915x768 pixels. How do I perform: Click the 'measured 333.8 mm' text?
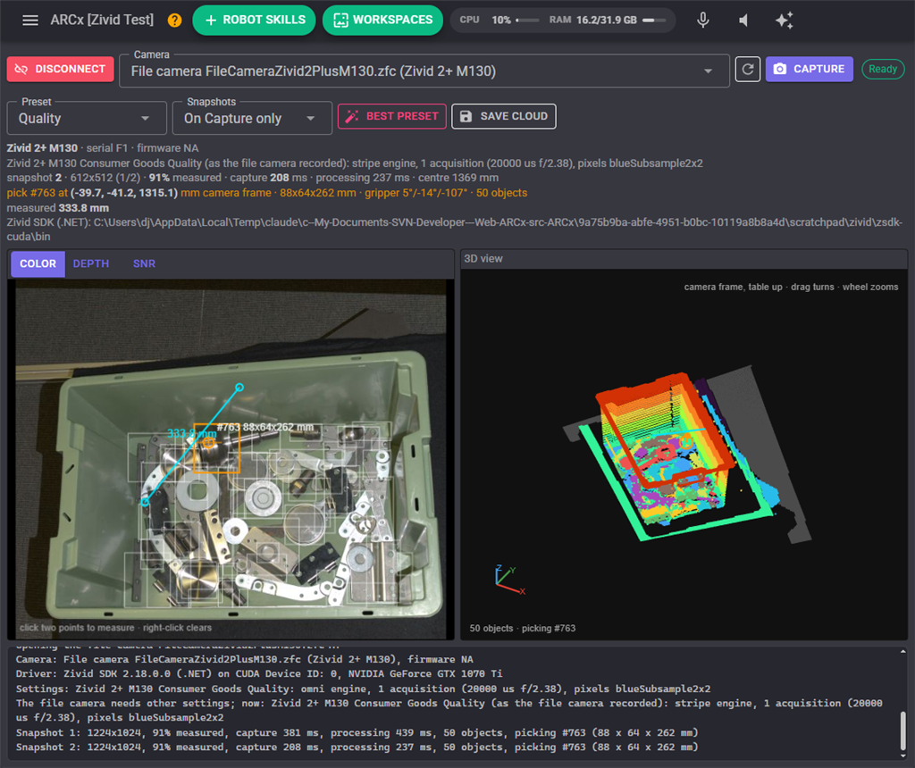tap(58, 207)
